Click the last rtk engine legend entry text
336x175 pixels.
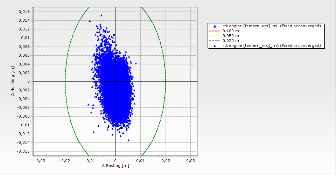point(272,45)
